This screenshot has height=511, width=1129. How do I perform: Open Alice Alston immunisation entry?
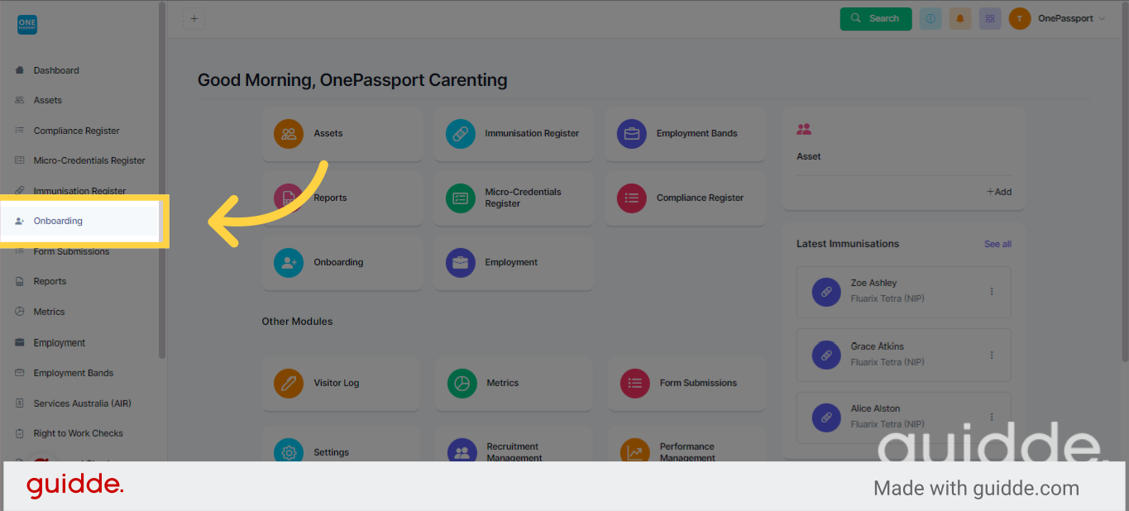(x=903, y=418)
